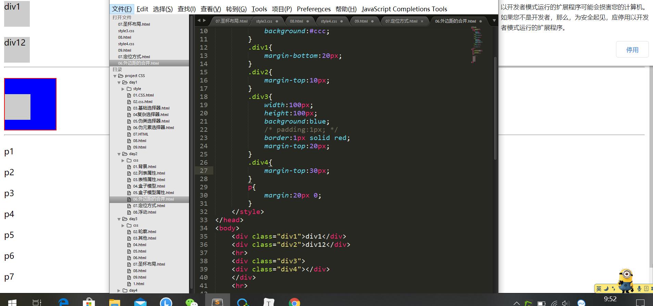
Task: Switch to Sublime Text taskbar icon
Action: [x=217, y=302]
